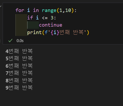The height and width of the screenshot is (106, 123).
Task: Click the Korean text inside the f-string
Action: pos(72,32)
